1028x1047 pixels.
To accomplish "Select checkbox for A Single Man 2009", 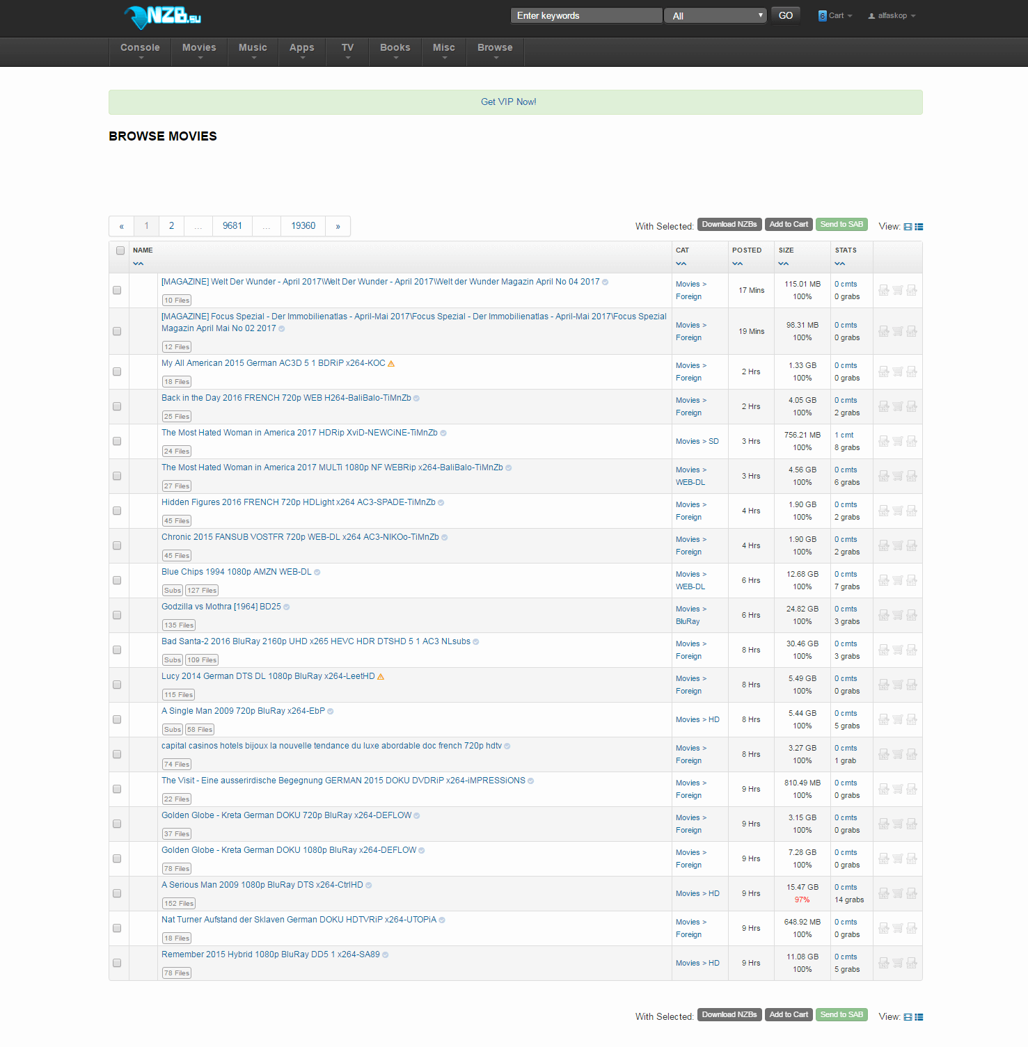I will pos(117,719).
